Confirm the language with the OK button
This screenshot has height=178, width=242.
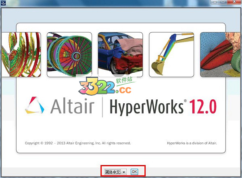pos(134,172)
